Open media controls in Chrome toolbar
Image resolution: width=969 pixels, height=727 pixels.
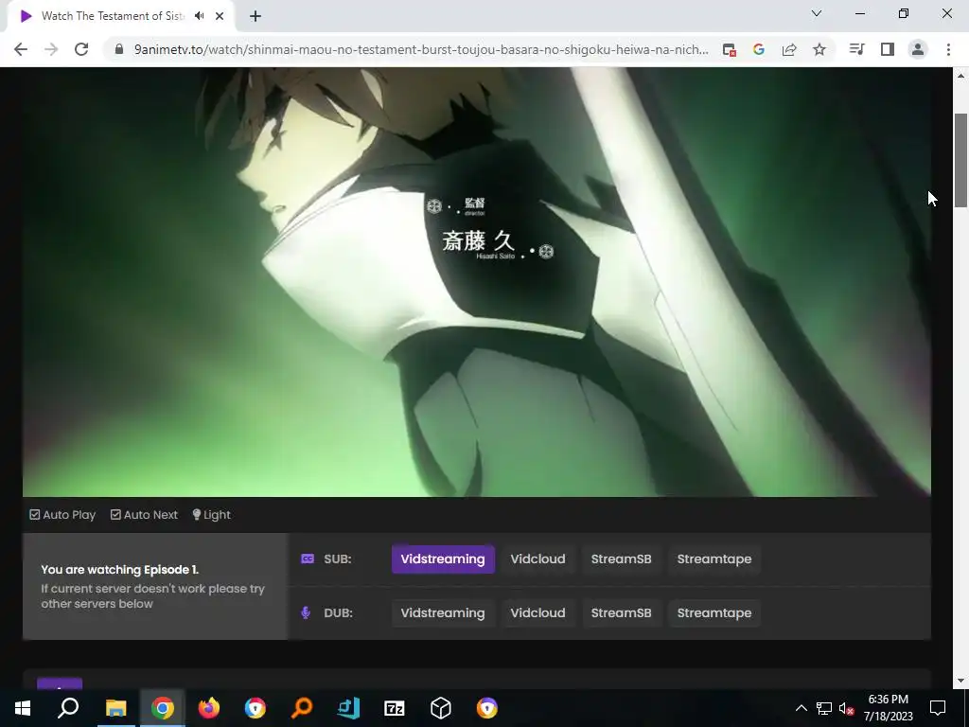click(x=856, y=49)
